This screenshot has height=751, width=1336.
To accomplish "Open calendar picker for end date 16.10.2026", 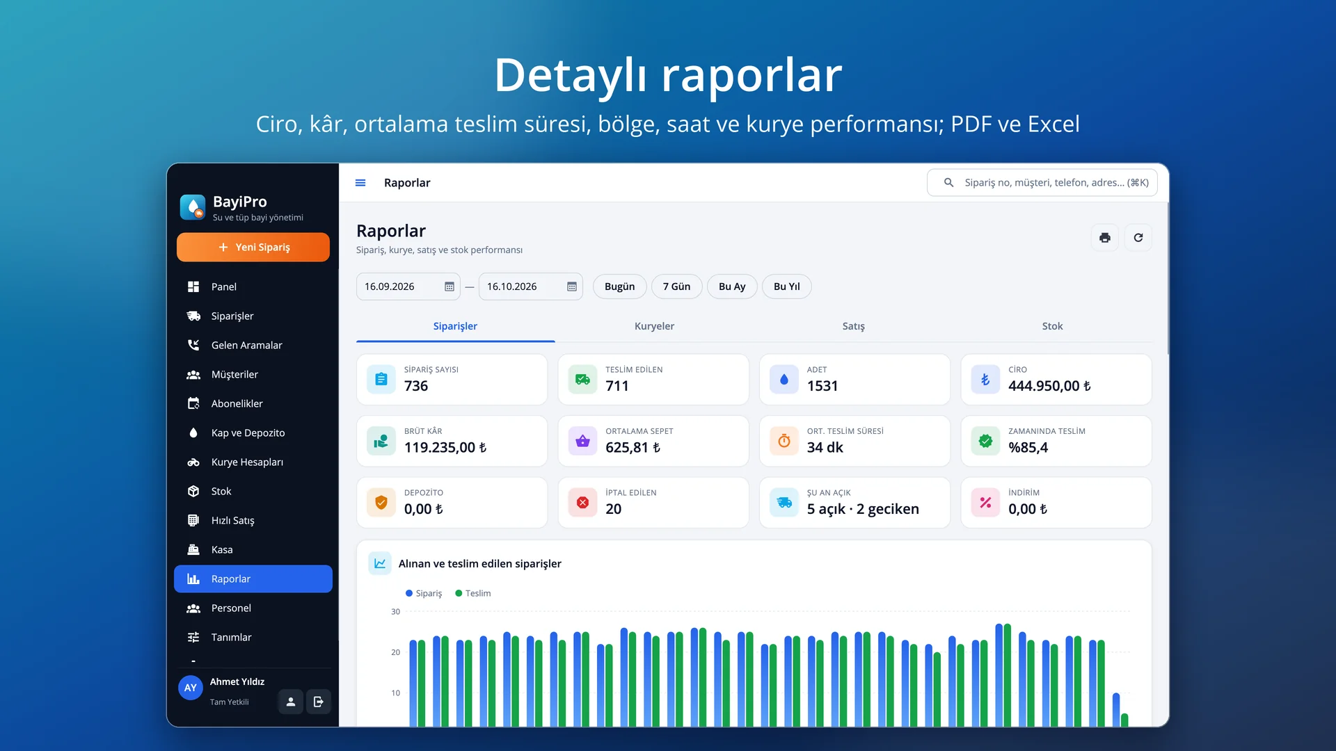I will pos(572,286).
